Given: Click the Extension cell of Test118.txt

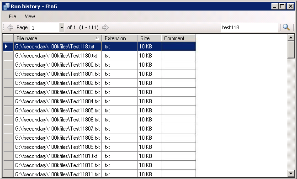Looking at the screenshot, I should (120, 47).
